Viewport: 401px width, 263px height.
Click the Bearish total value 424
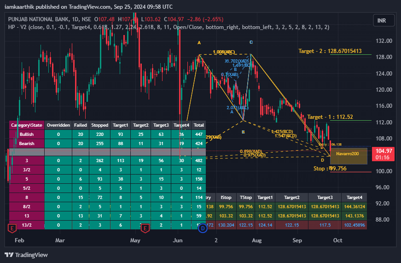199,144
